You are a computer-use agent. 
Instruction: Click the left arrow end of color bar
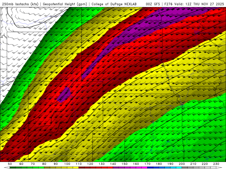(x=7, y=168)
